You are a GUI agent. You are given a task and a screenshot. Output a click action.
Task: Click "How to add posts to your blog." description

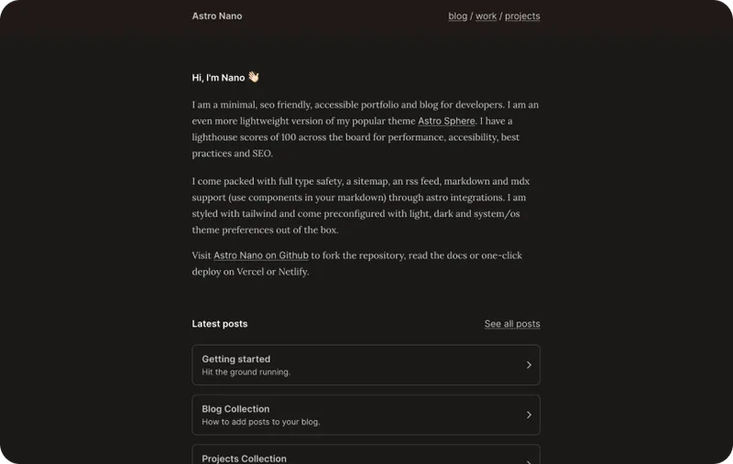pyautogui.click(x=261, y=422)
